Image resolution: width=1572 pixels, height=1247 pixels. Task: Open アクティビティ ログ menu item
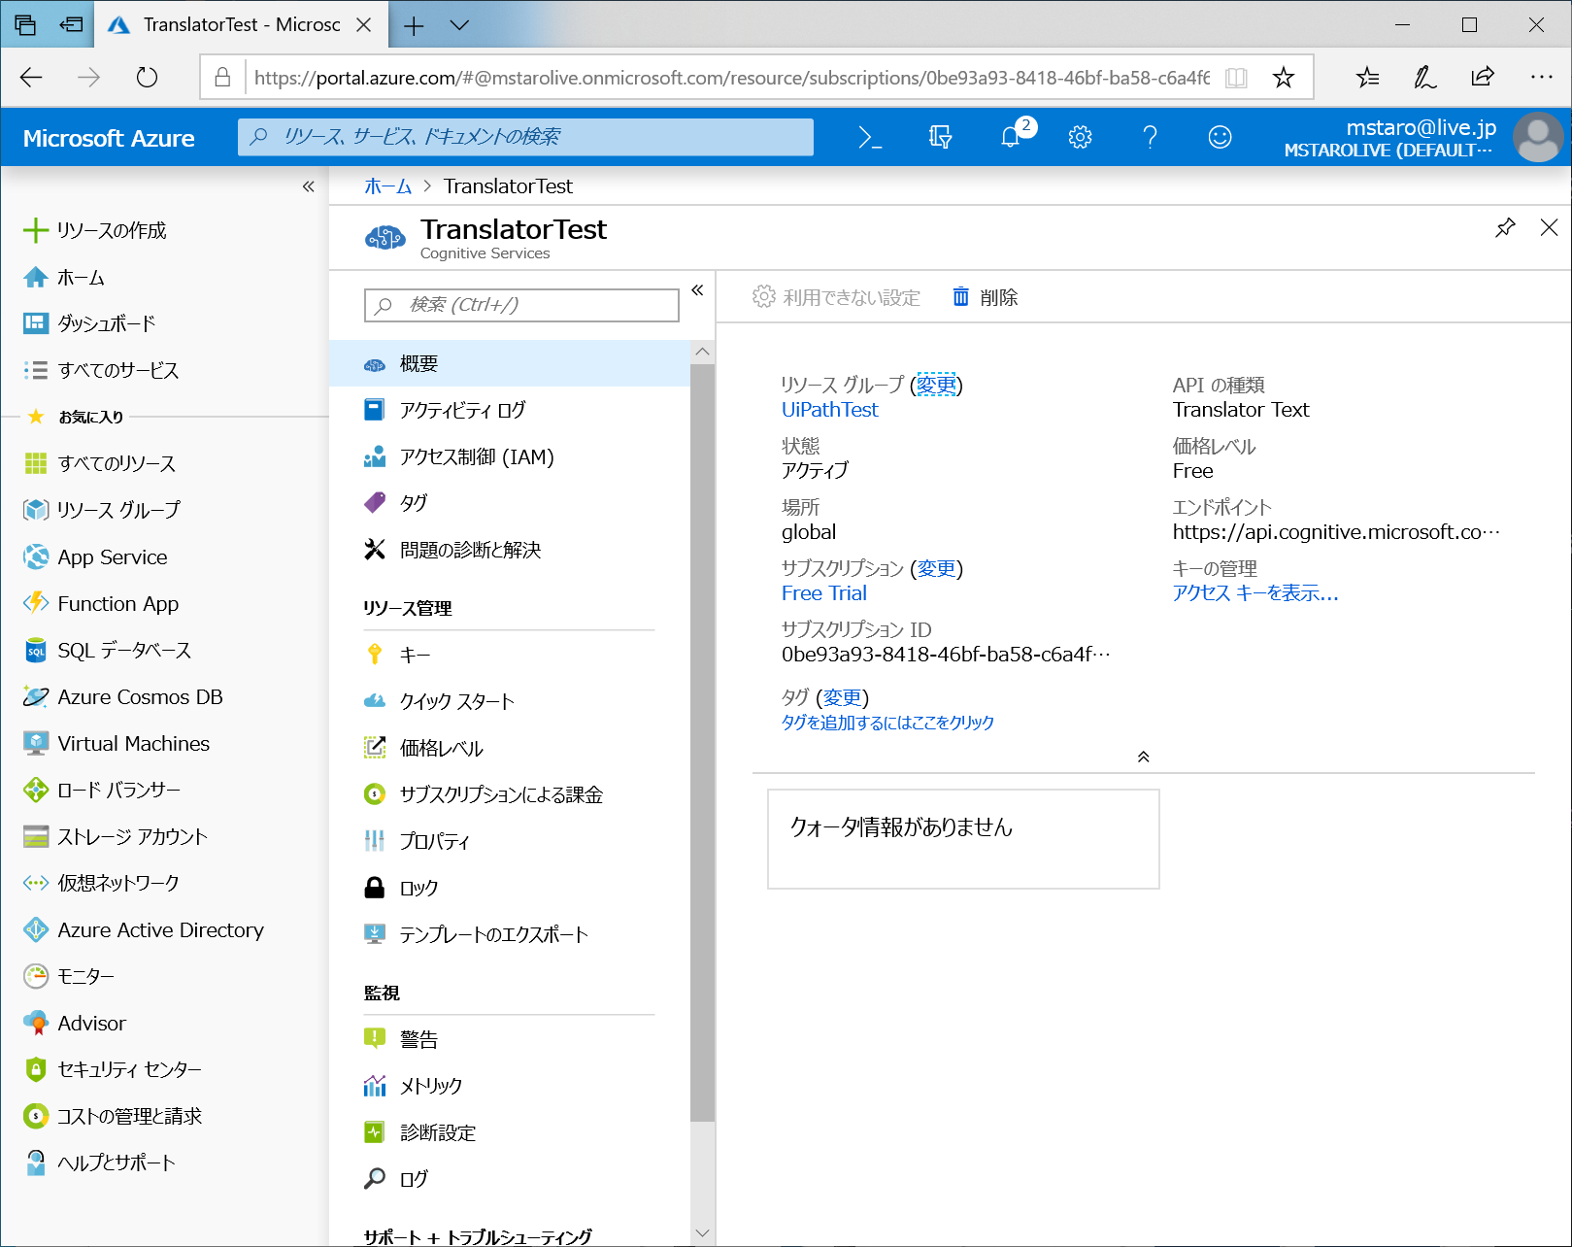point(510,410)
